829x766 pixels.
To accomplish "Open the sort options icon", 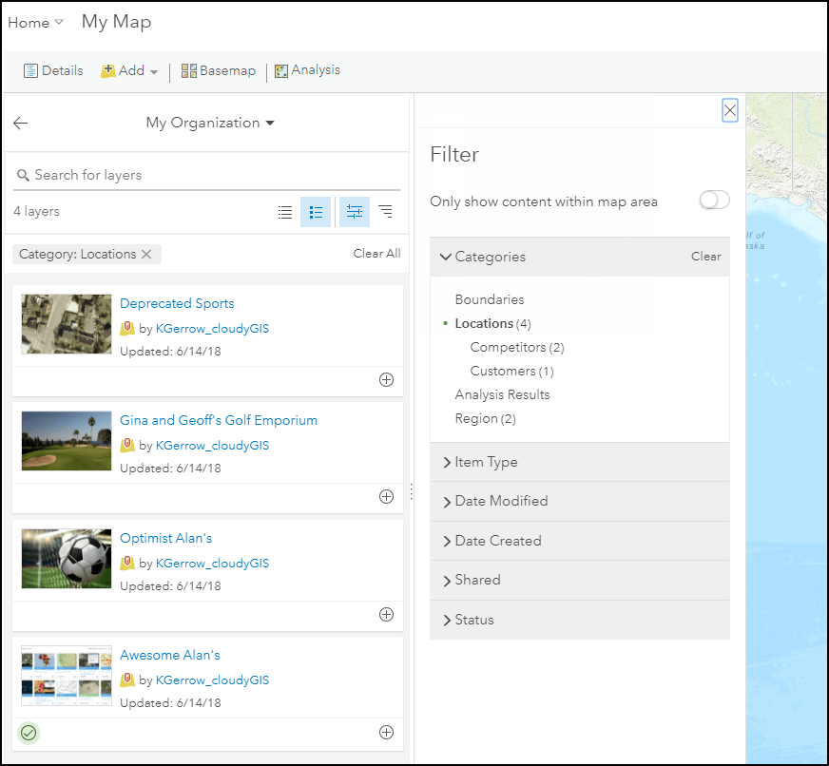I will point(385,212).
